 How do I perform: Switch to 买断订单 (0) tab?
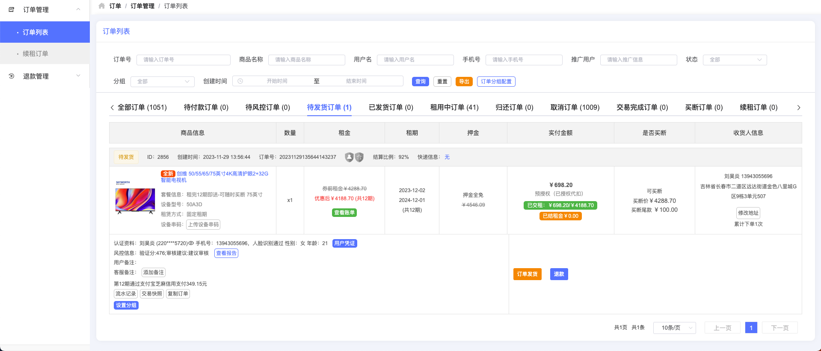tap(704, 108)
